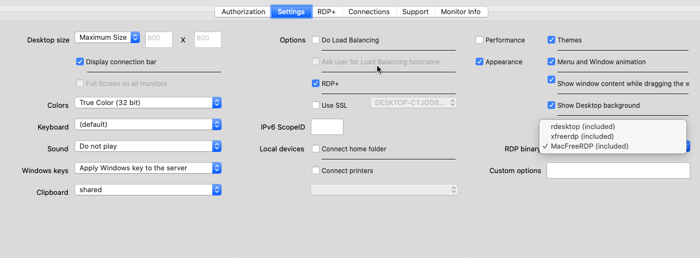The height and width of the screenshot is (258, 700).
Task: Select xfreerdp (included) menu option
Action: pyautogui.click(x=582, y=137)
